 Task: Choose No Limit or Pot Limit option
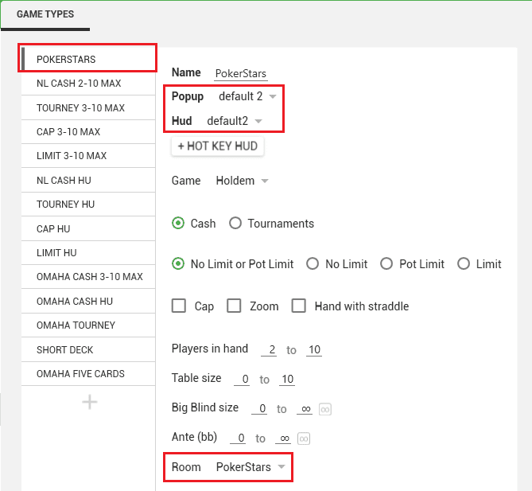(178, 264)
